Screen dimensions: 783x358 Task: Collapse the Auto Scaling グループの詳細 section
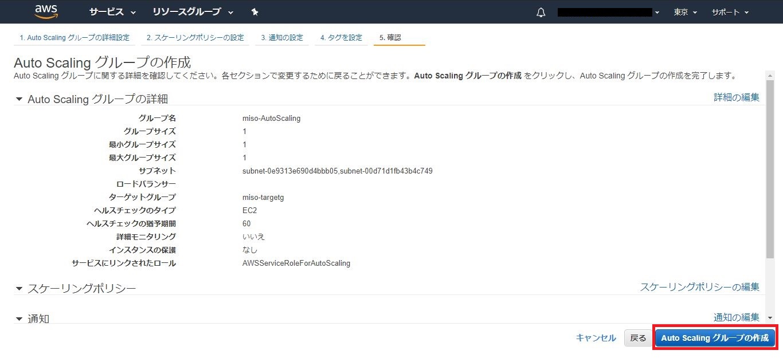pos(19,100)
